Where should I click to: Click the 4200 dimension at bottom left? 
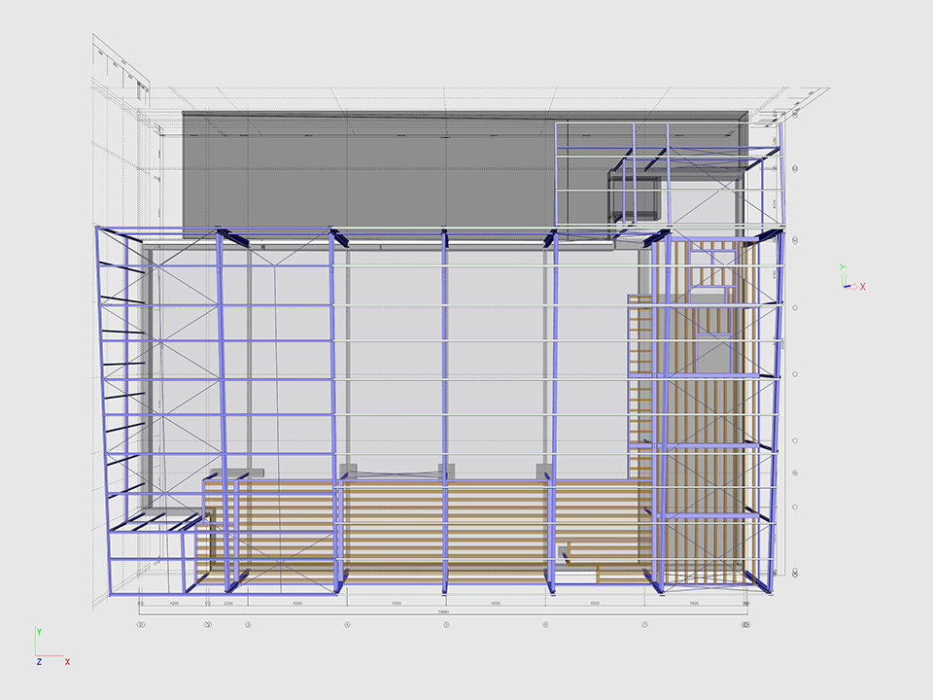point(174,604)
